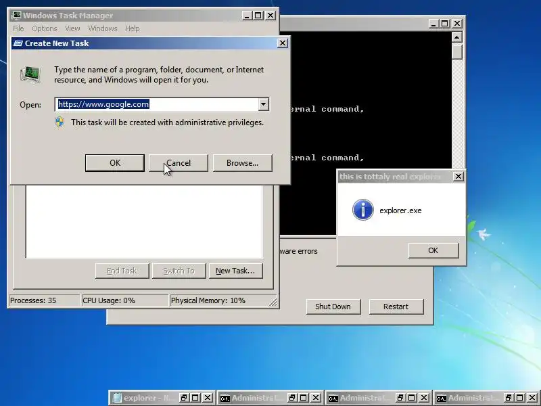
Task: Click the Task Manager title bar icon
Action: coord(16,16)
